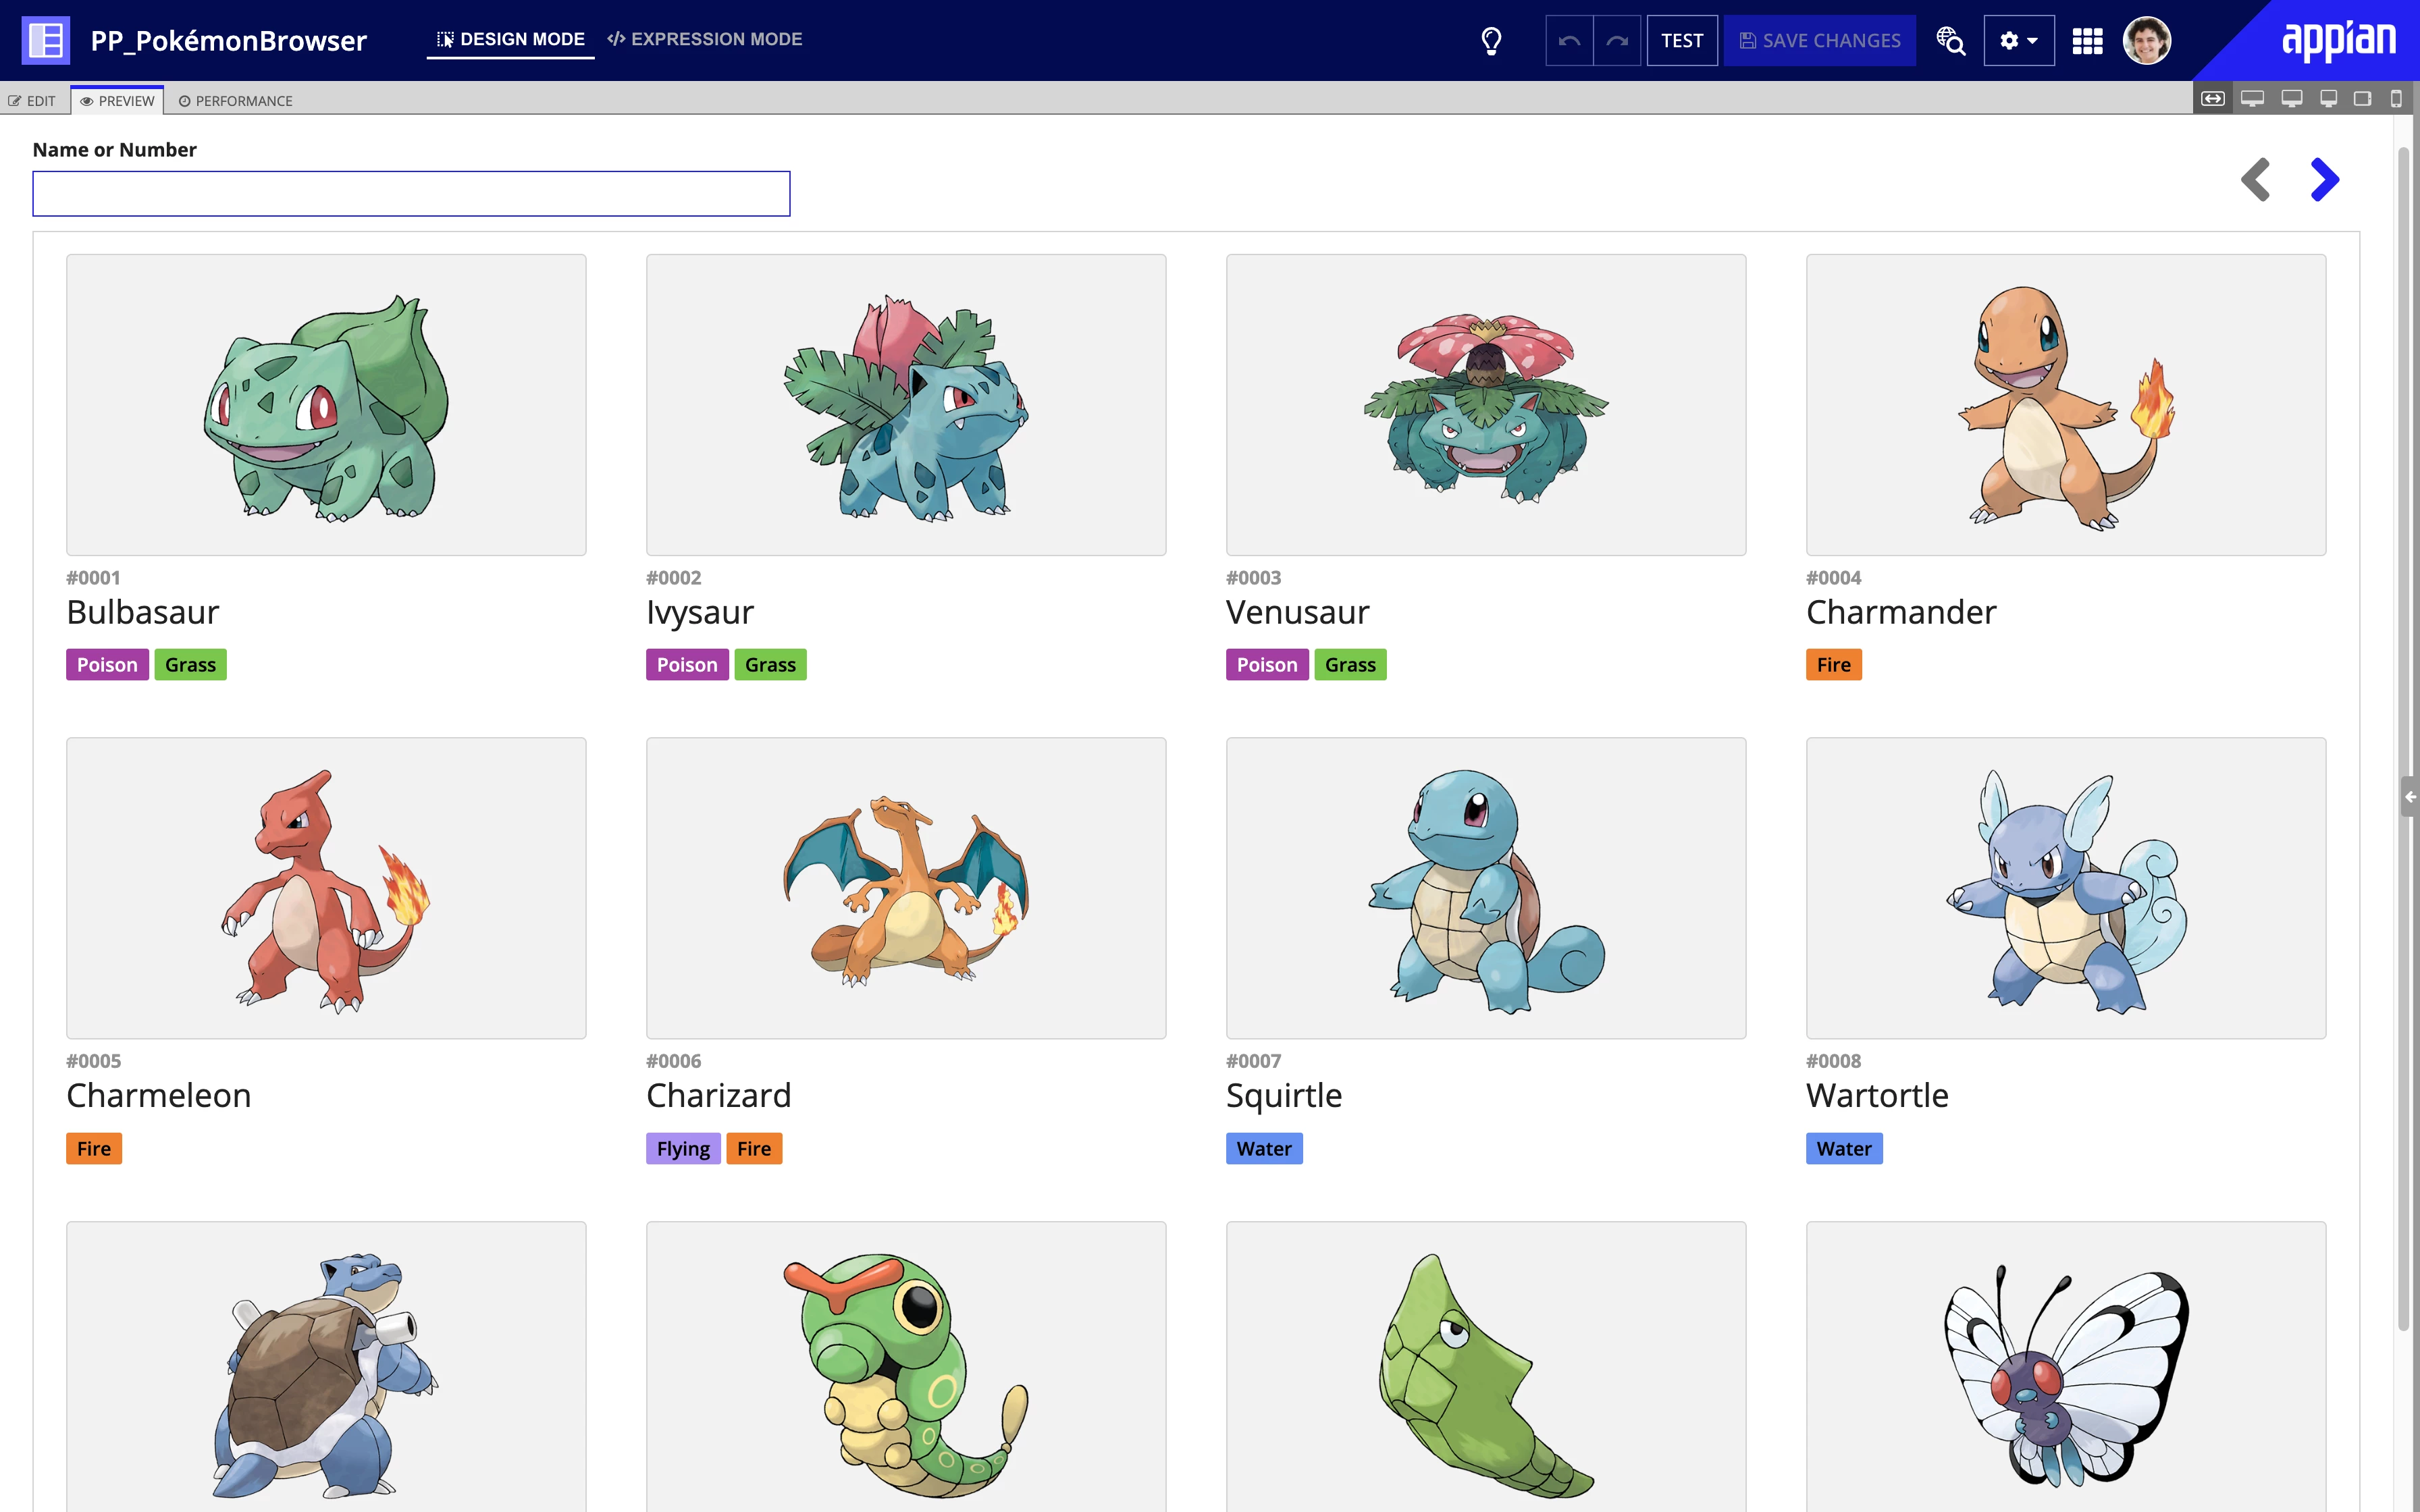Image resolution: width=2420 pixels, height=1512 pixels.
Task: Select the mid-width desktop monitor preview icon
Action: [2291, 99]
